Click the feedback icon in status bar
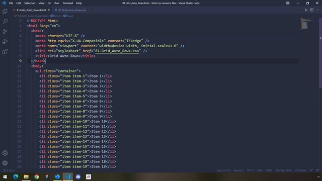This screenshot has height=181, width=322. click(x=311, y=170)
